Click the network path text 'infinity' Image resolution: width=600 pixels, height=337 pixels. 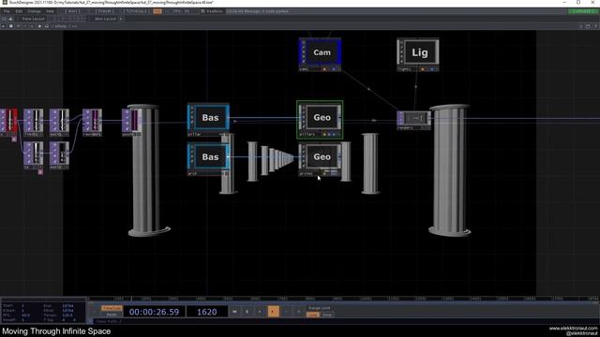point(60,26)
